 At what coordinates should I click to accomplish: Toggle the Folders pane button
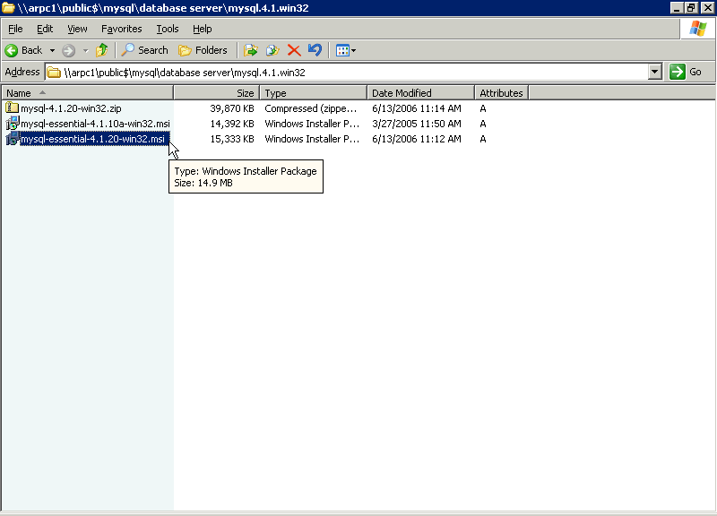[203, 50]
